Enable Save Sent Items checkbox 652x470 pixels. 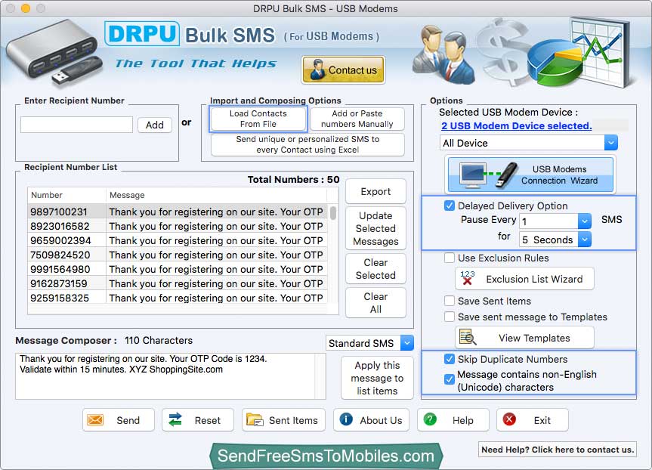click(449, 301)
